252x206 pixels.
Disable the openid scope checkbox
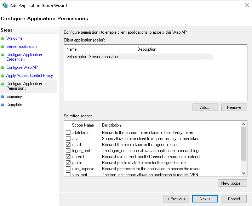(x=68, y=157)
